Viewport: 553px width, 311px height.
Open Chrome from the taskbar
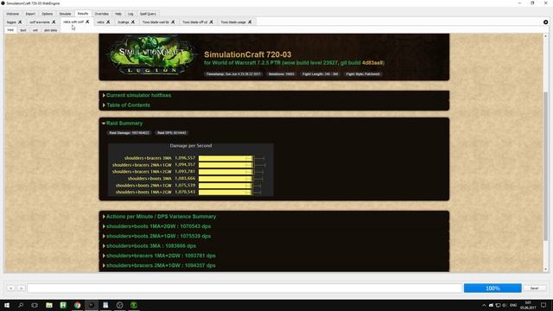(x=77, y=305)
